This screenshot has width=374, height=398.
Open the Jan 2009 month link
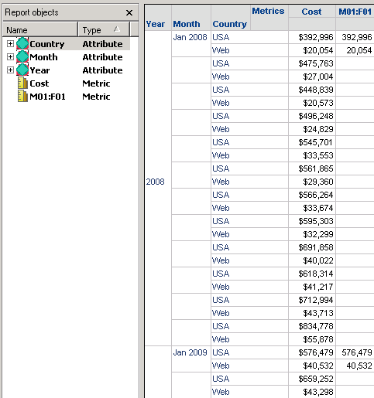tap(190, 352)
